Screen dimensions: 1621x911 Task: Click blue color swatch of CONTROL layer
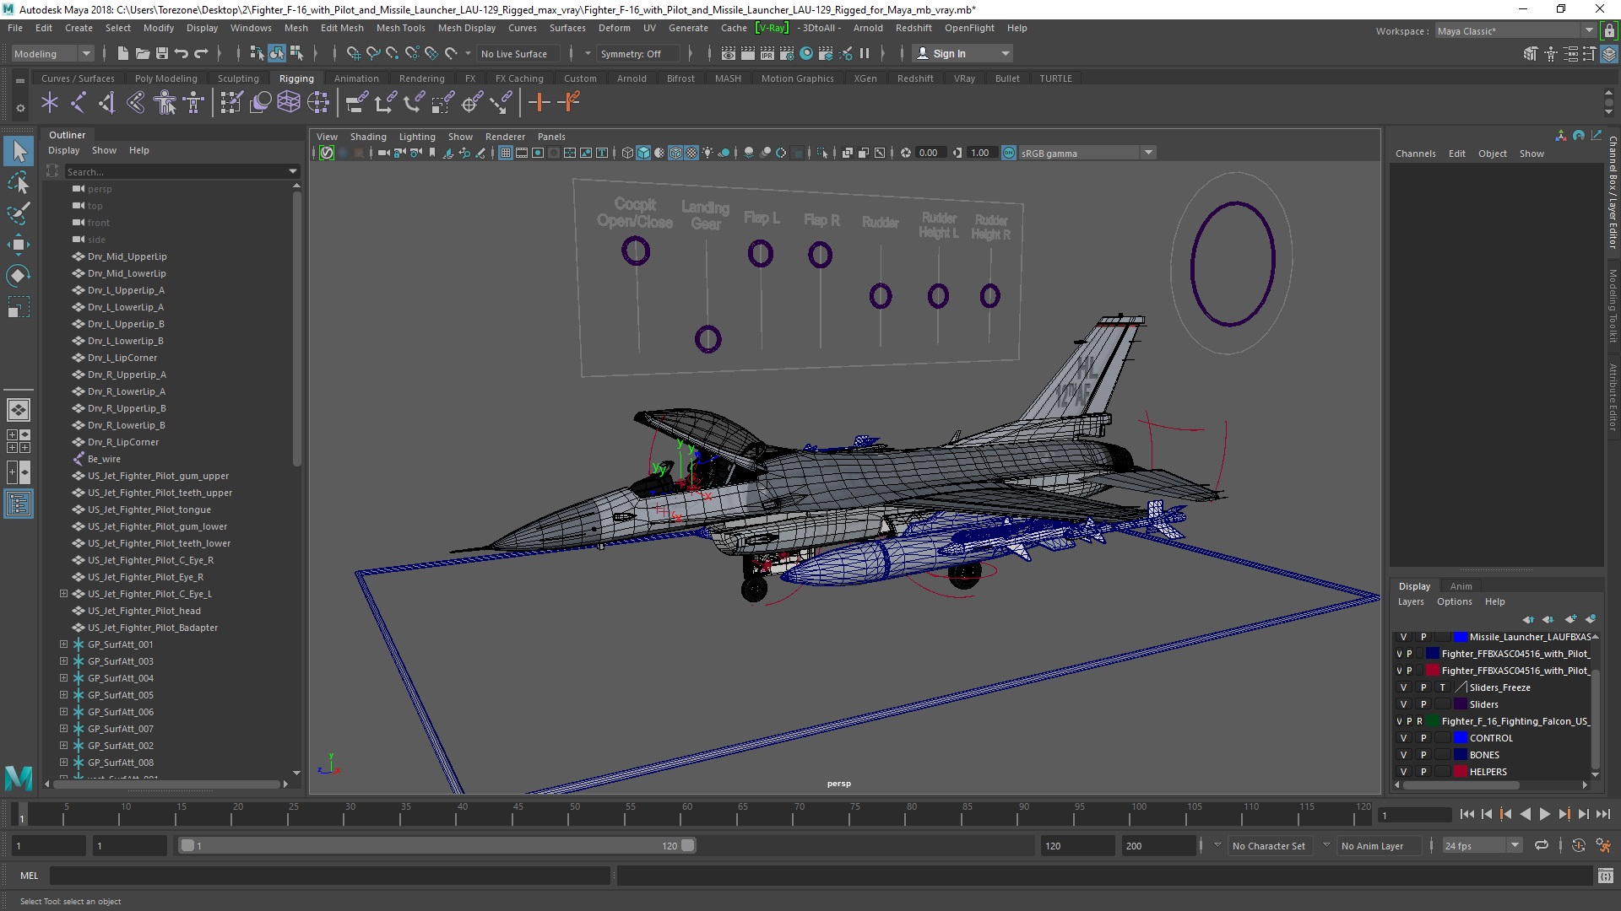1460,738
